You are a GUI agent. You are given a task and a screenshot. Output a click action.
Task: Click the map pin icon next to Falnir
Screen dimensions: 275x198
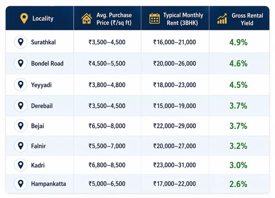[x=21, y=146]
